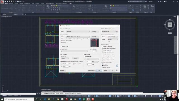Screen dimensions: 179x101
Task: Click the Windows Start button
Action: tap(2, 99)
